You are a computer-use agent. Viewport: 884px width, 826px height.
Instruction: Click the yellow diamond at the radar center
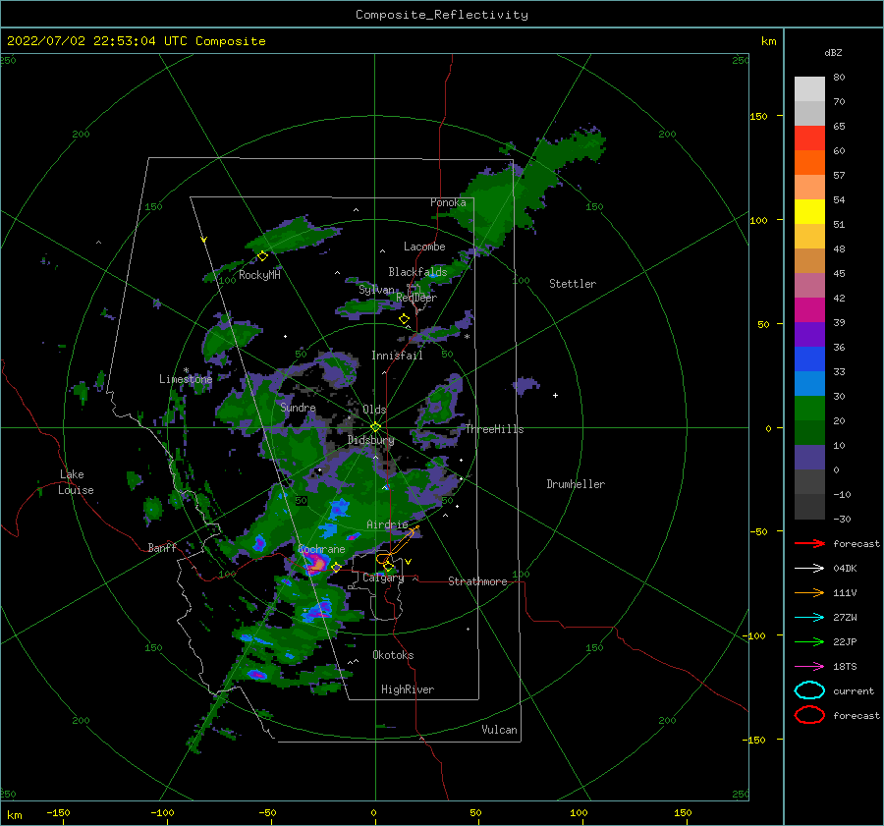(375, 427)
